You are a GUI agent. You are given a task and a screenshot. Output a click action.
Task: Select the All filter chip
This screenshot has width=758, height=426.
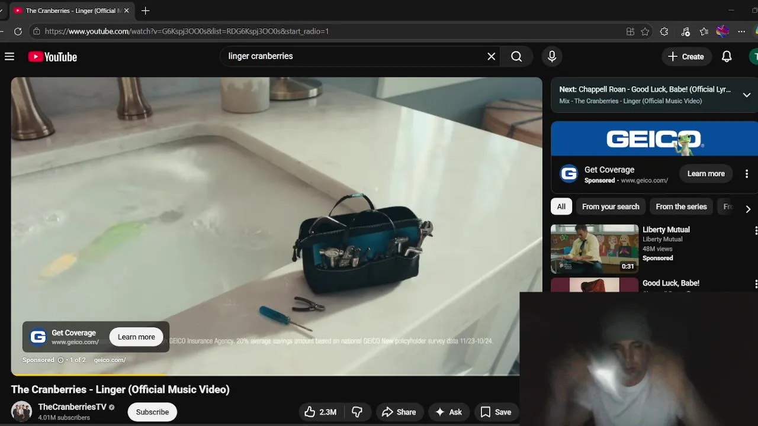point(561,206)
